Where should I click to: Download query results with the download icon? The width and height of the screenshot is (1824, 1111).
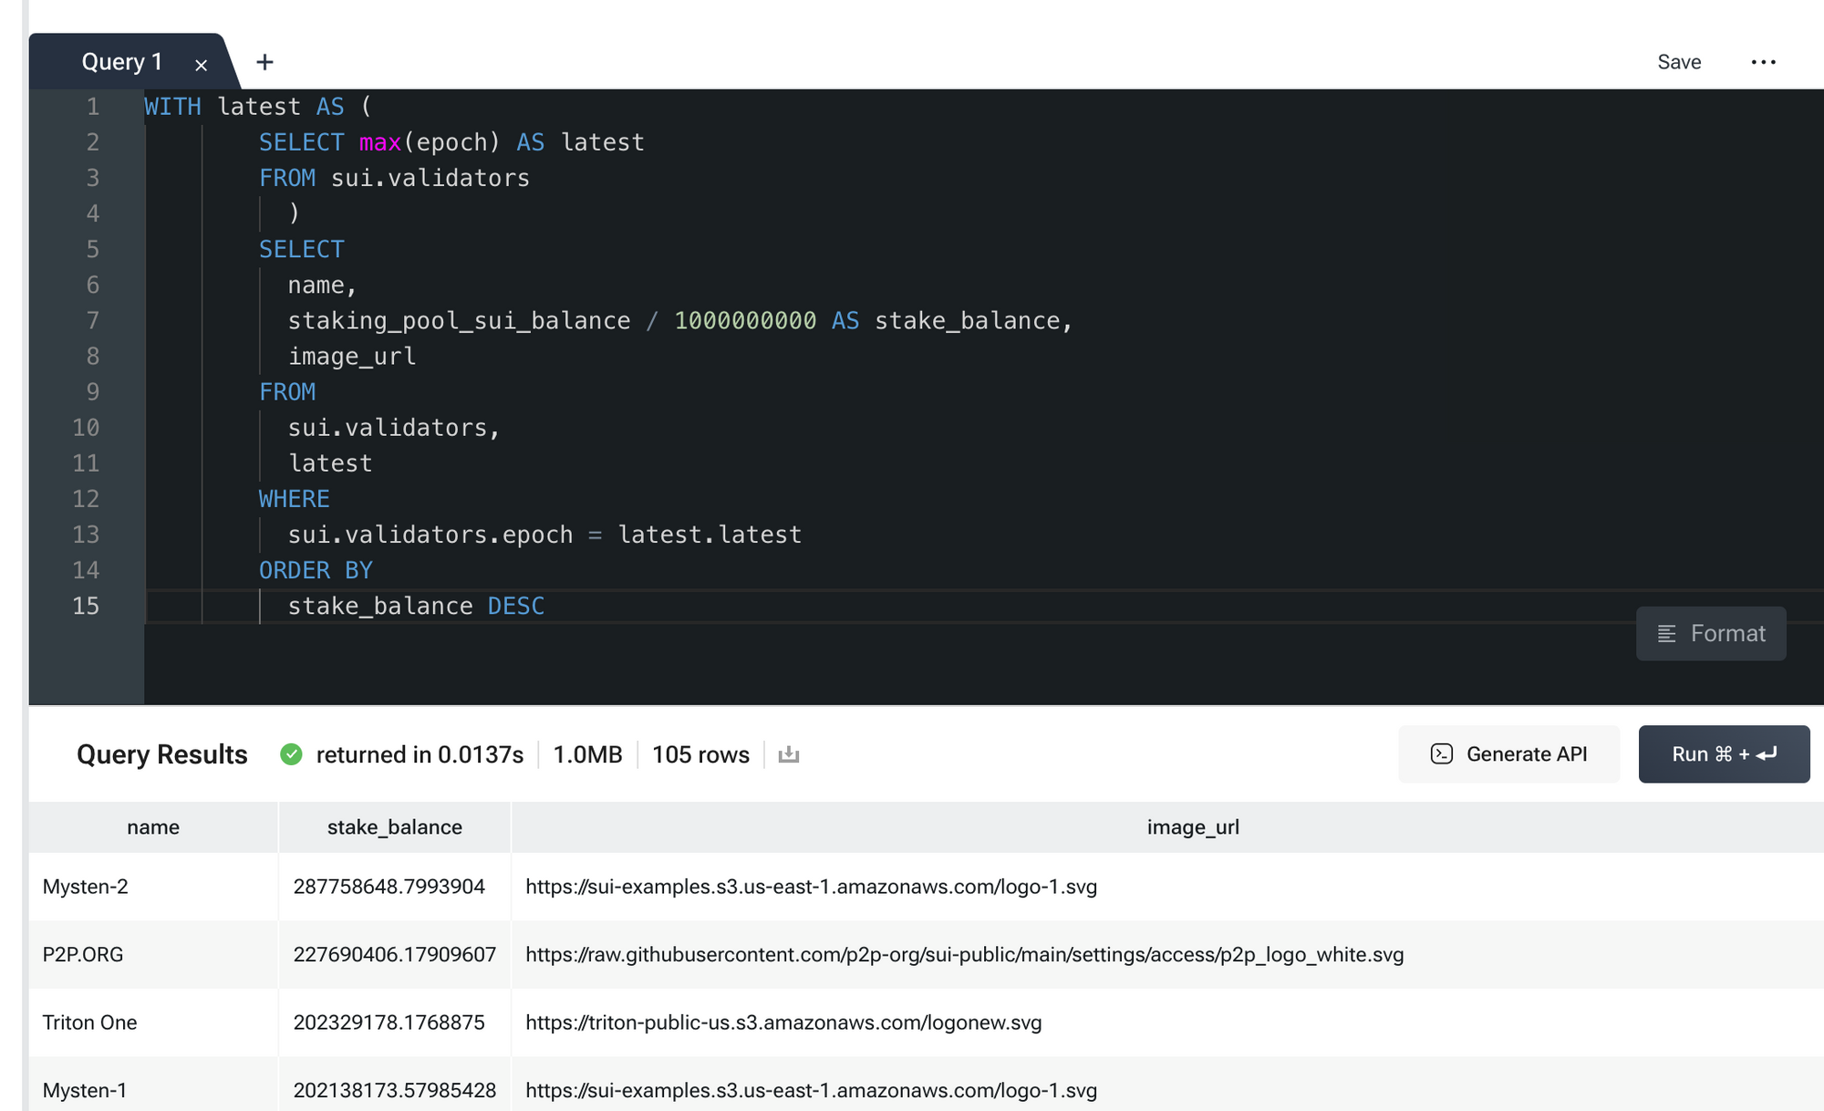789,754
